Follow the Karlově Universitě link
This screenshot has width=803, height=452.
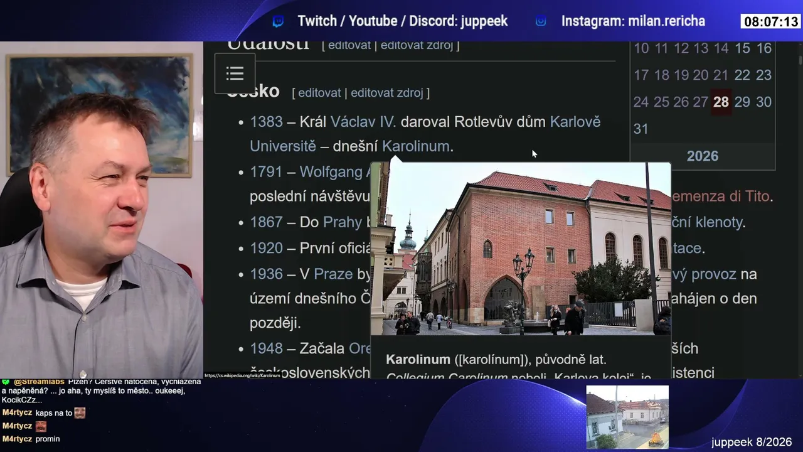click(x=425, y=134)
